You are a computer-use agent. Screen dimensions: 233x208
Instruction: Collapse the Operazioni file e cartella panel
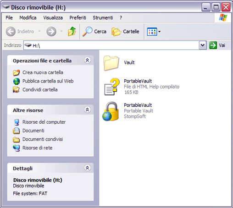87,60
